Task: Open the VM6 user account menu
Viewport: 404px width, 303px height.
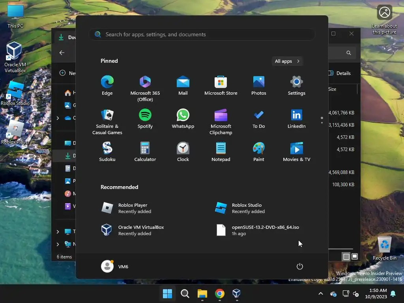Action: pos(115,266)
